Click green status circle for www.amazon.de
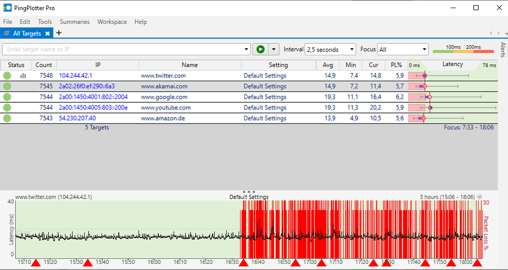The width and height of the screenshot is (508, 270). point(7,118)
